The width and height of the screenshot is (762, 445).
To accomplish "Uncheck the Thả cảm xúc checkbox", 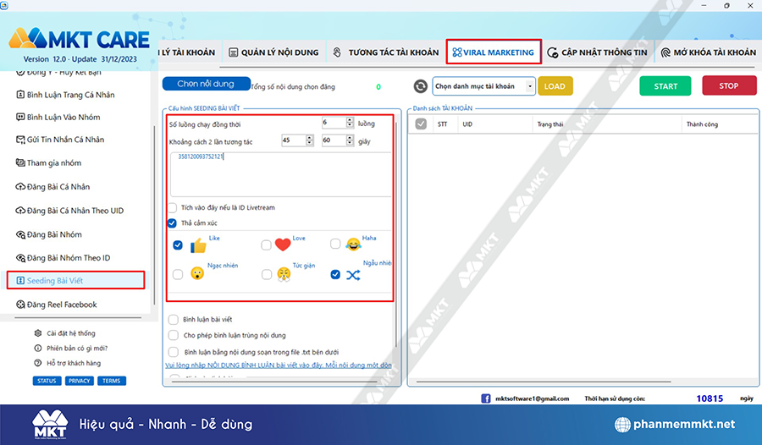I will 172,223.
